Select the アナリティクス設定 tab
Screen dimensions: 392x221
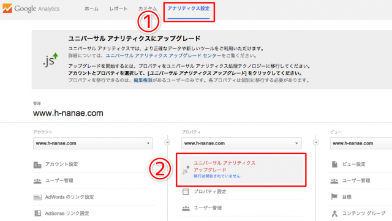click(x=189, y=9)
